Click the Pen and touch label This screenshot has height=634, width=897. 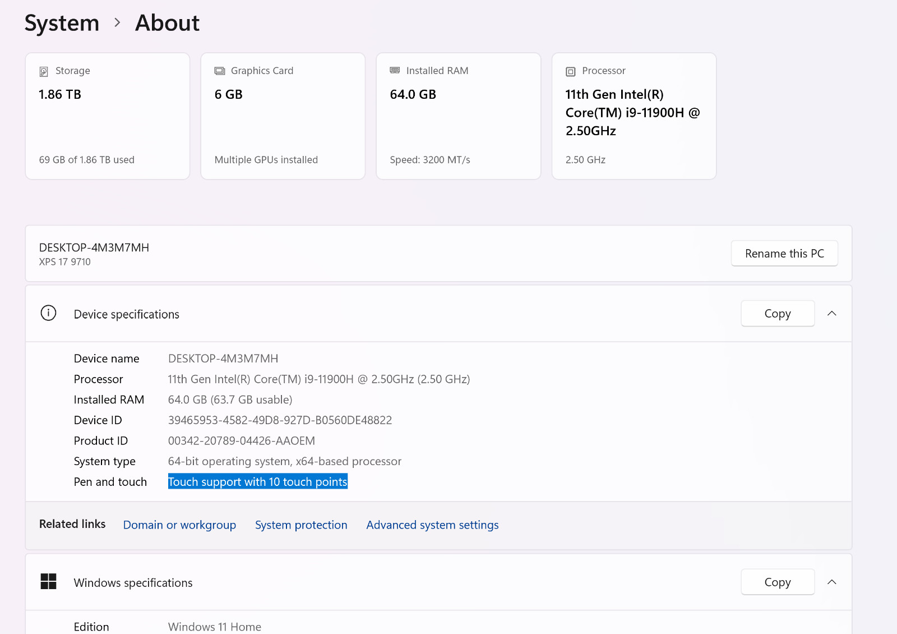click(110, 482)
